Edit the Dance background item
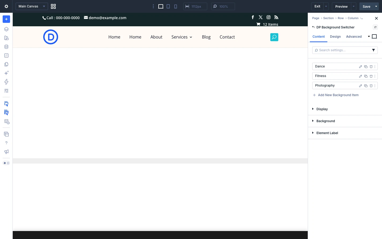 coord(361,67)
